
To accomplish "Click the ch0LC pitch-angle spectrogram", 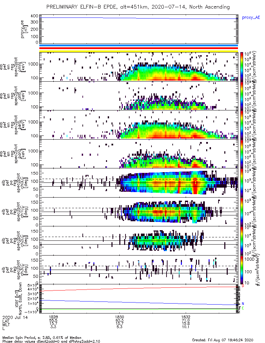I will pos(139,183).
